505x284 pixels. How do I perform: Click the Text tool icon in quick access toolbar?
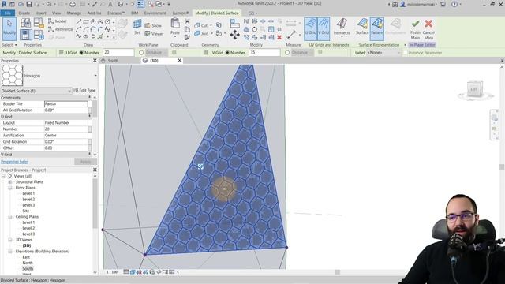(110, 4)
